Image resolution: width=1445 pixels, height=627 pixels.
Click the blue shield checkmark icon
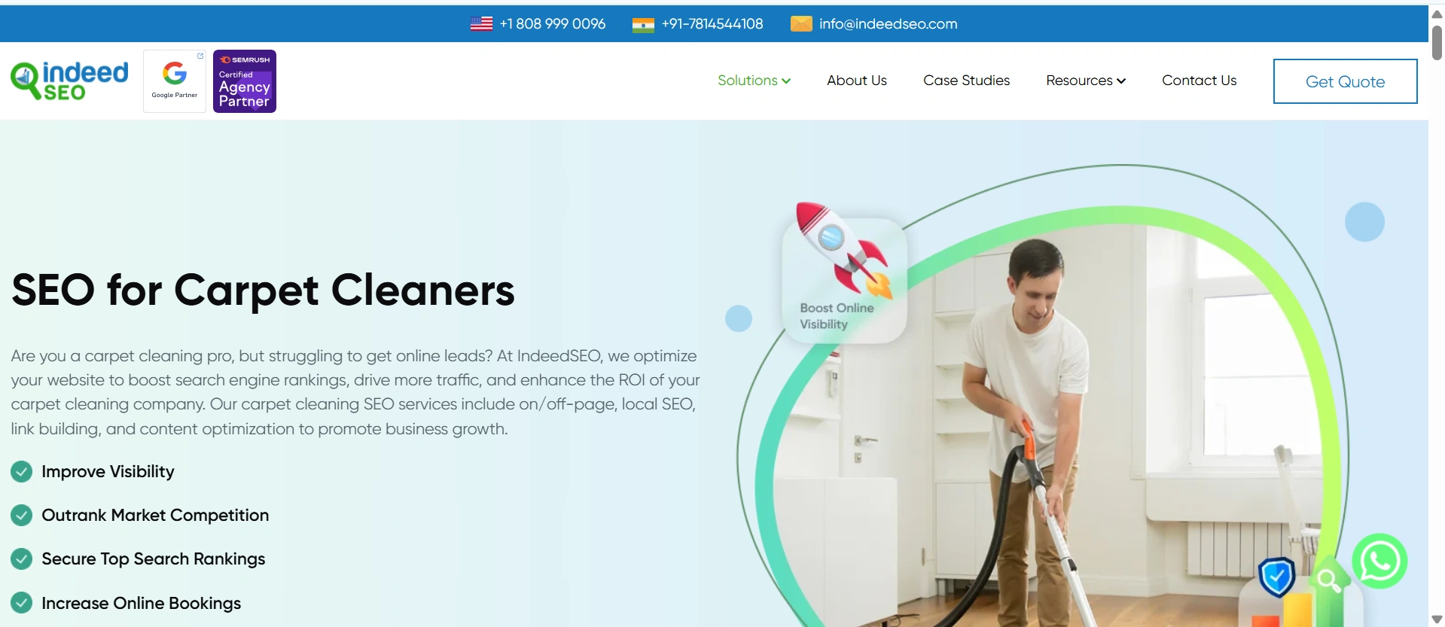tap(1277, 577)
